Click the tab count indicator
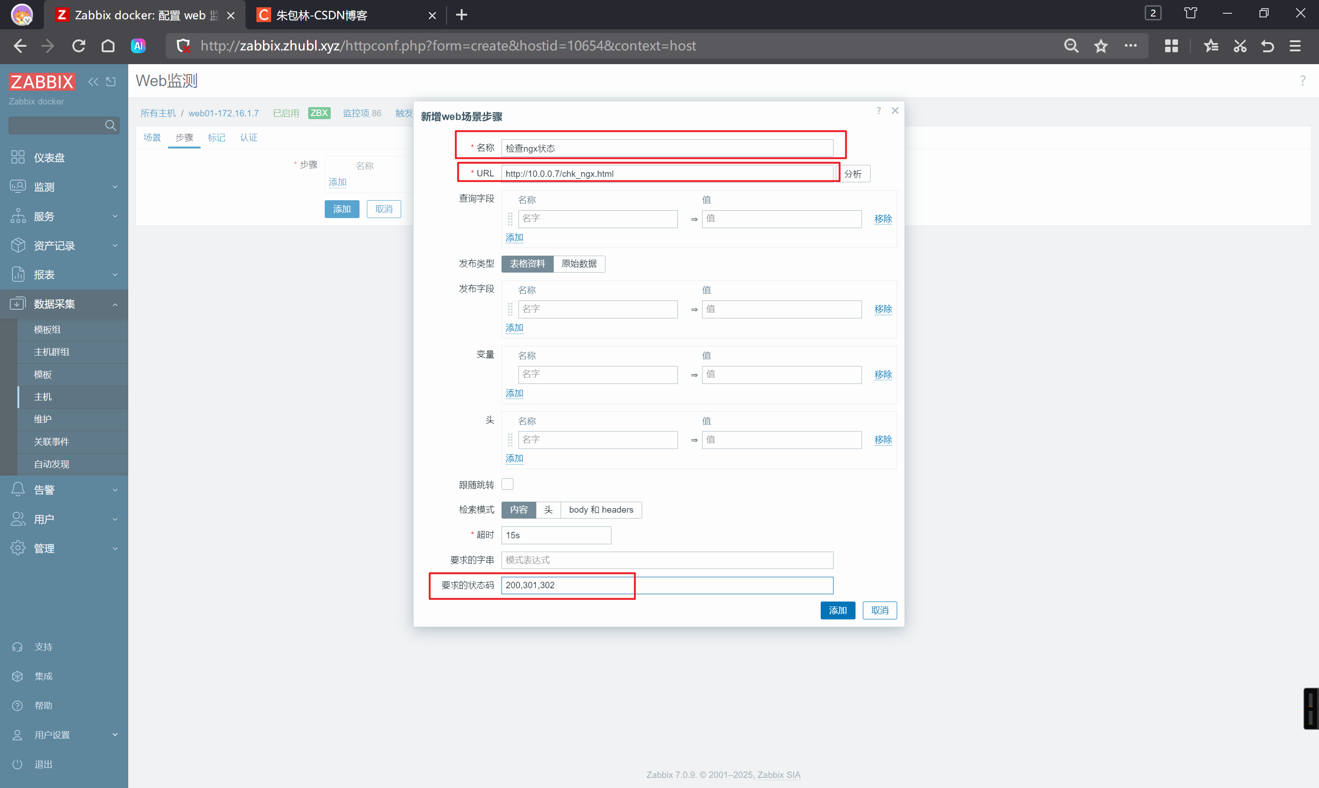The width and height of the screenshot is (1319, 788). coord(1153,13)
